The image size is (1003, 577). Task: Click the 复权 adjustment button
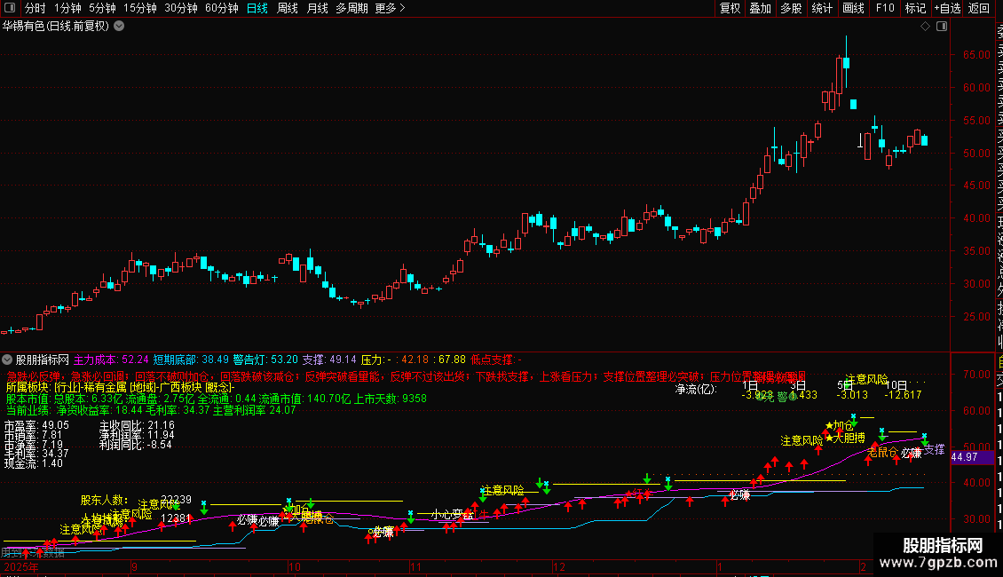(x=730, y=8)
